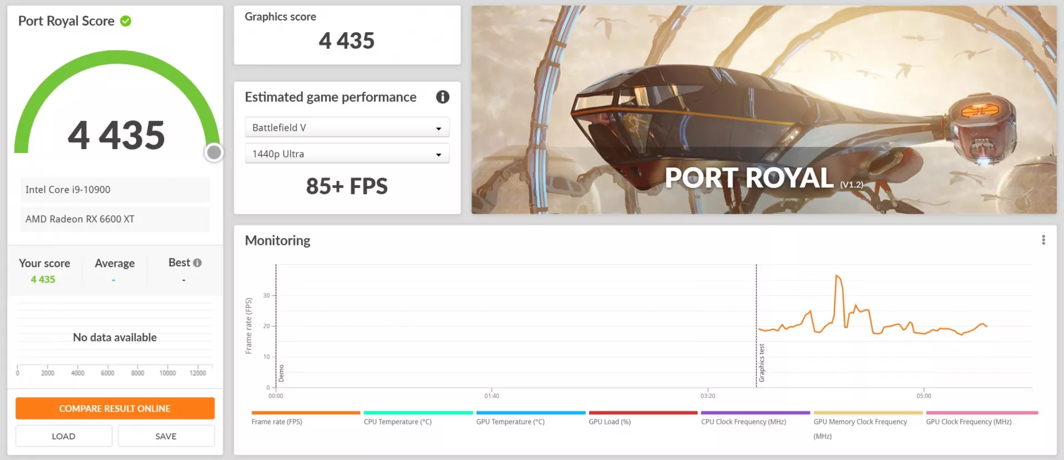Click the Load button
Image resolution: width=1064 pixels, height=460 pixels.
point(64,436)
